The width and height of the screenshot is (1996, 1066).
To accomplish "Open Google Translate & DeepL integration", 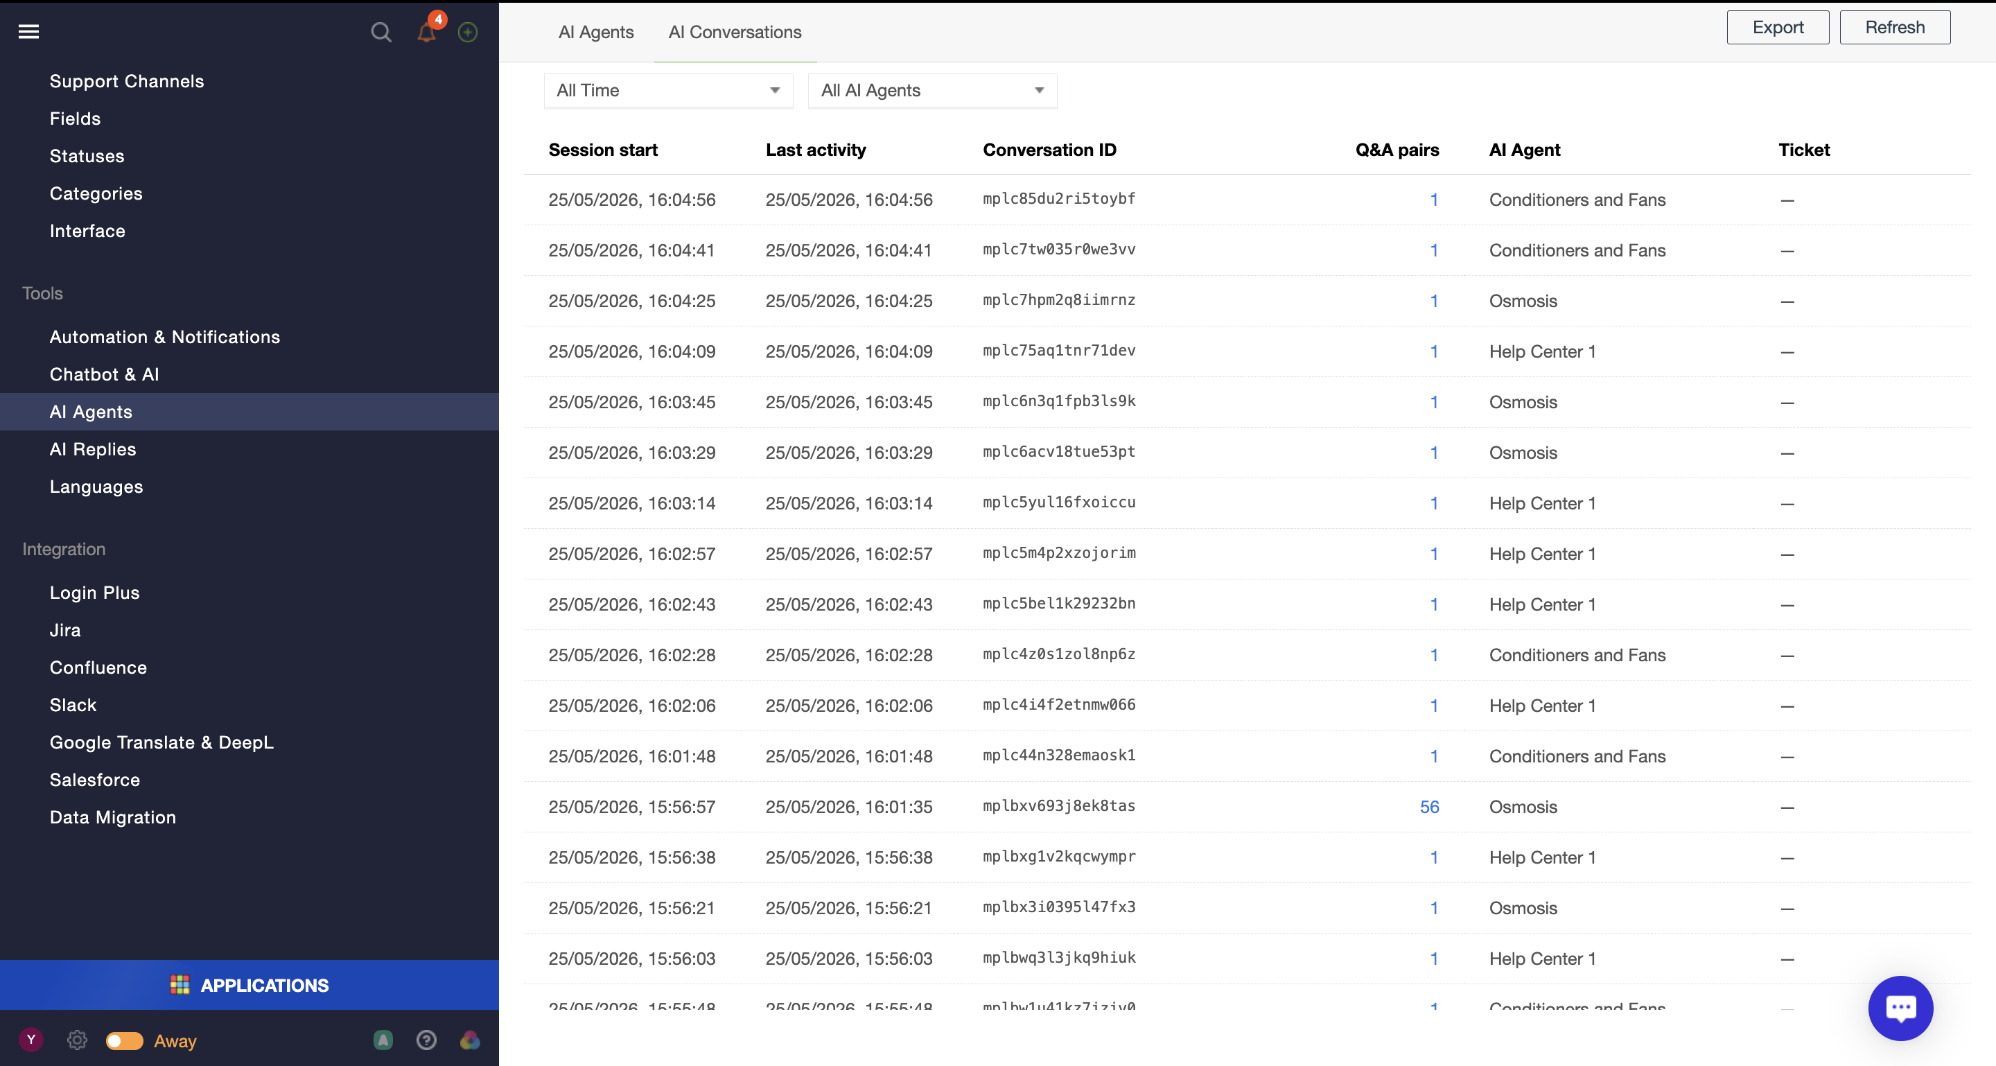I will click(162, 742).
